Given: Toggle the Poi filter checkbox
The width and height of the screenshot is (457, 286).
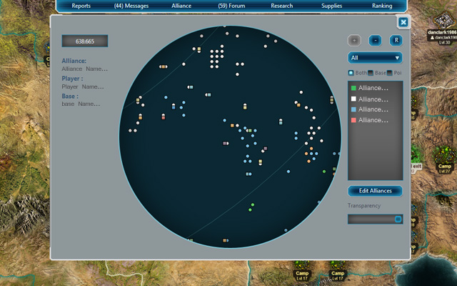Looking at the screenshot, I should [x=388, y=73].
